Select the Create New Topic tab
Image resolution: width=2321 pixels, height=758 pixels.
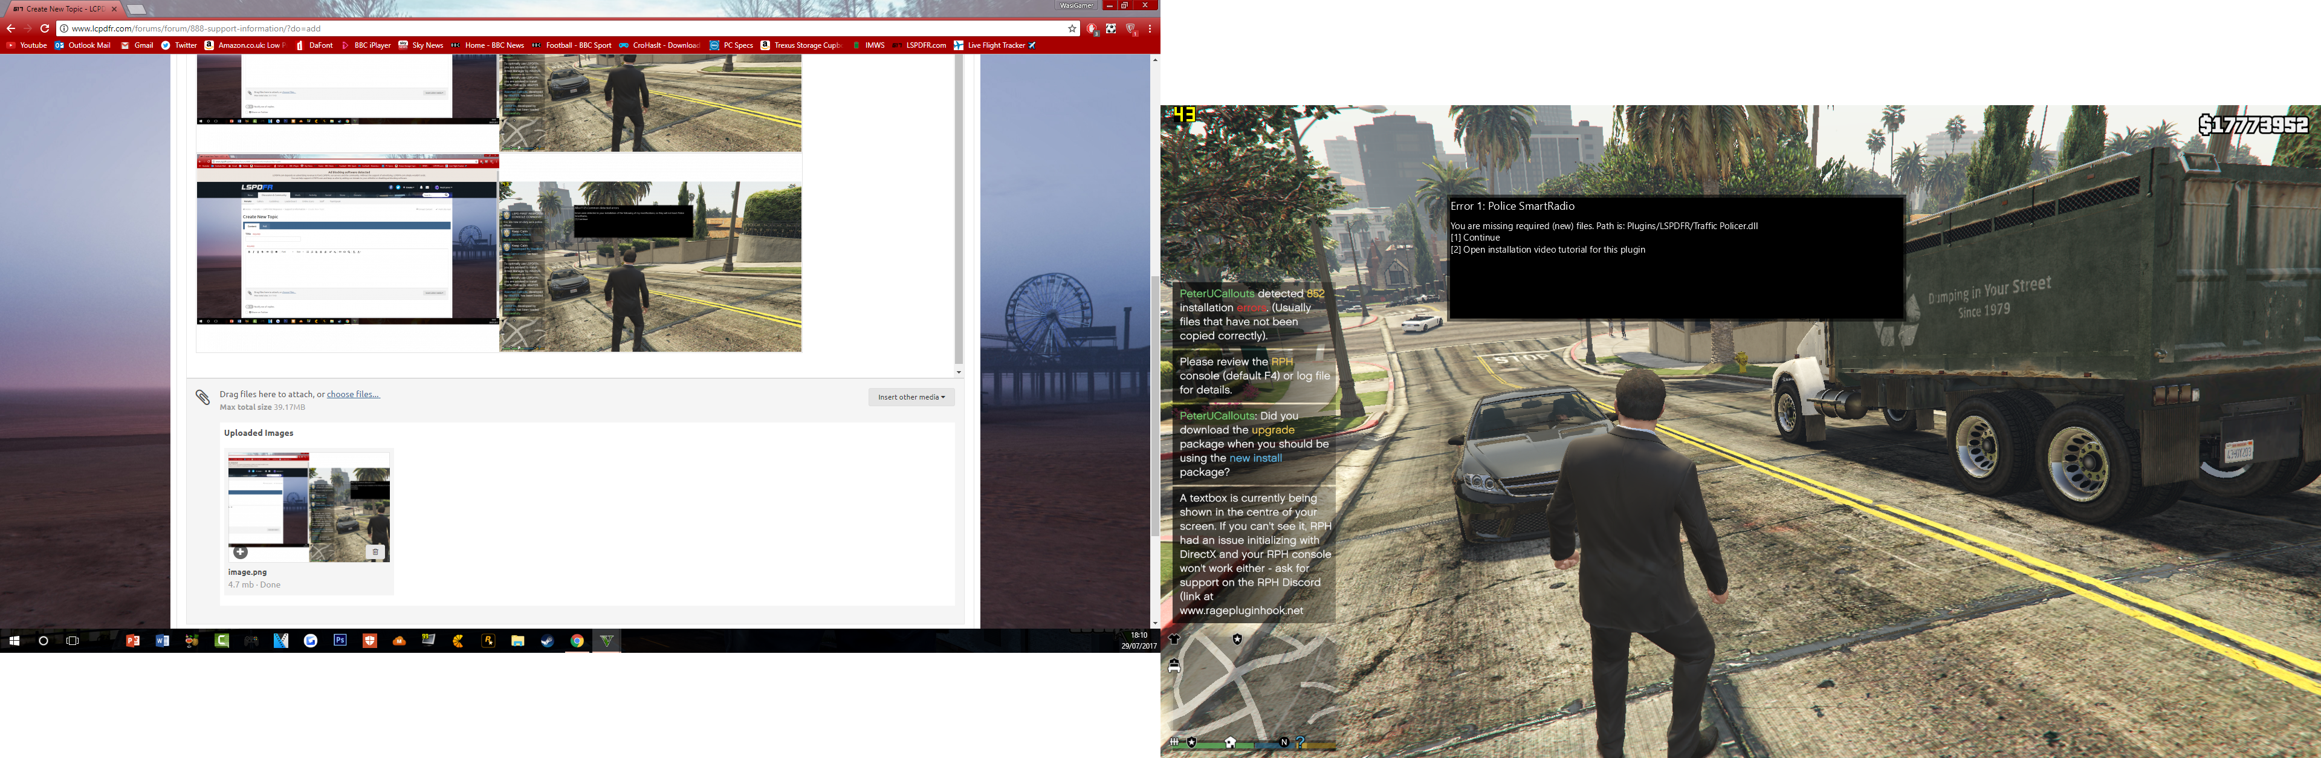tap(63, 9)
